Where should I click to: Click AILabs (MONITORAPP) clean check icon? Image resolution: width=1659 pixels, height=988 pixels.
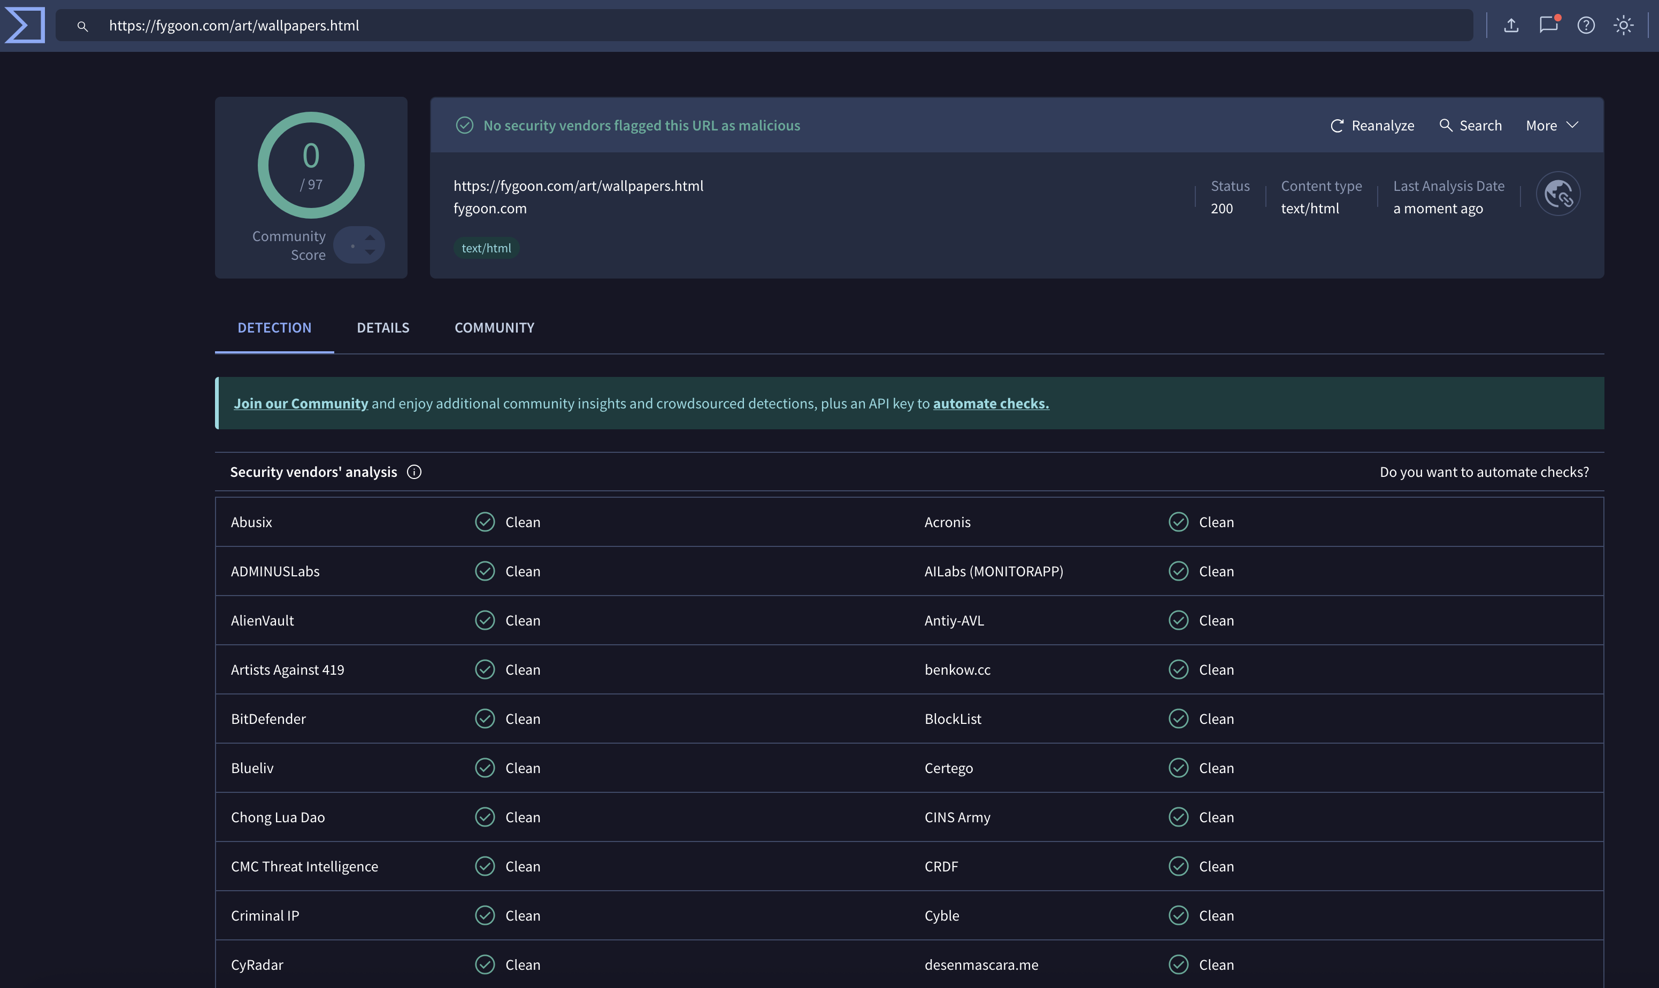click(1178, 571)
